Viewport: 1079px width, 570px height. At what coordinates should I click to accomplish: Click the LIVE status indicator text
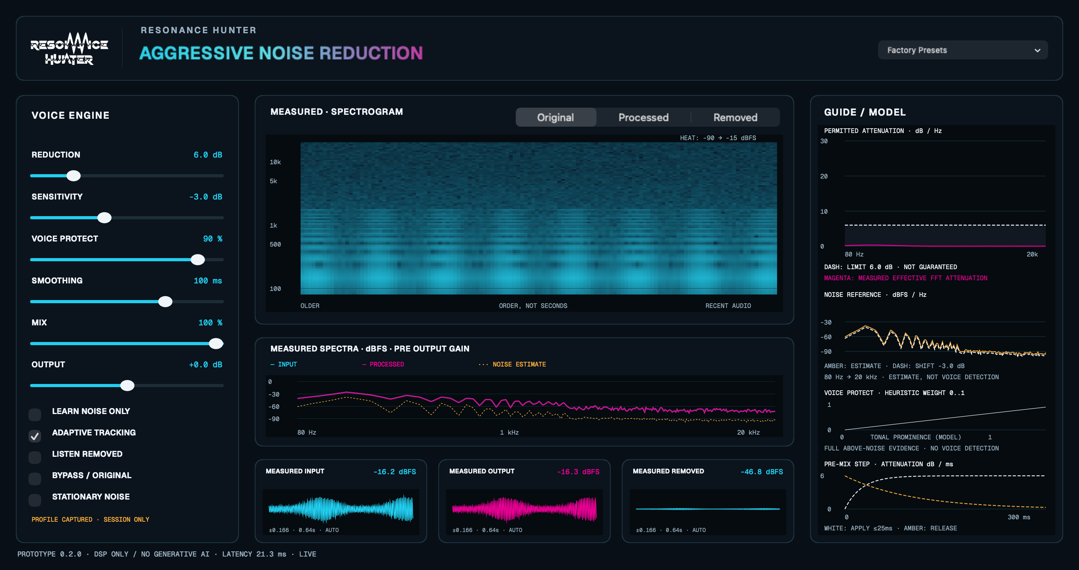click(307, 554)
